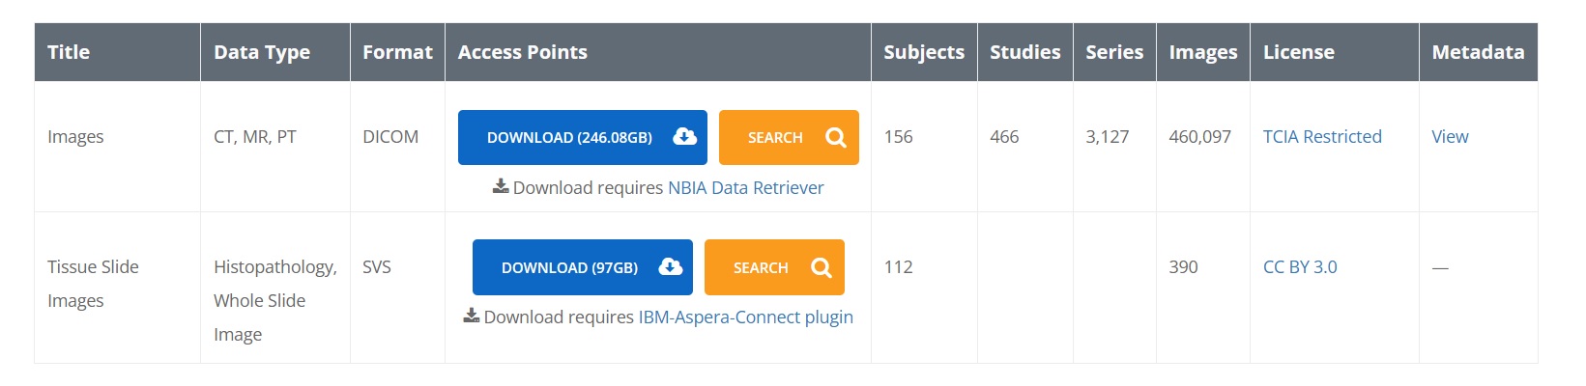Click the License column header
1586x386 pixels.
point(1299,52)
